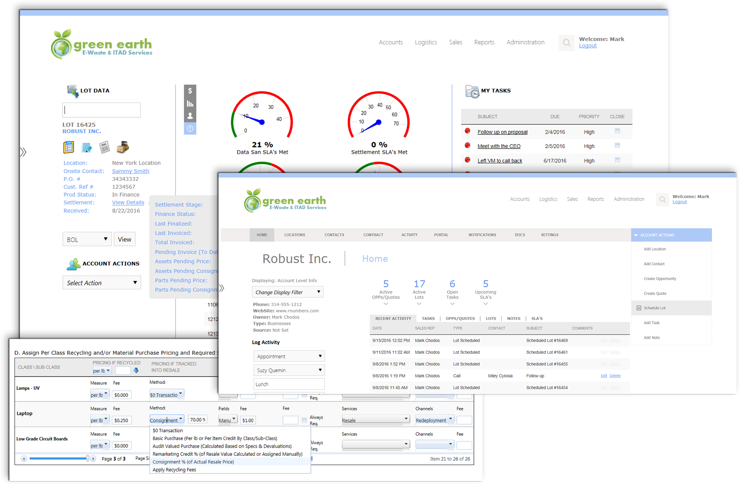The image size is (740, 484).
Task: Click the red priority dot for Left VM to call back
Action: [468, 160]
